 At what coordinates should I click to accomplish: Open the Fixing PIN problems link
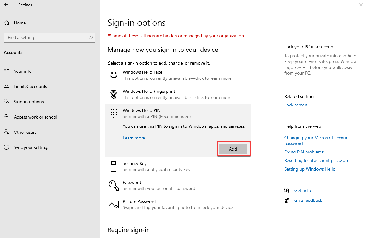click(304, 152)
